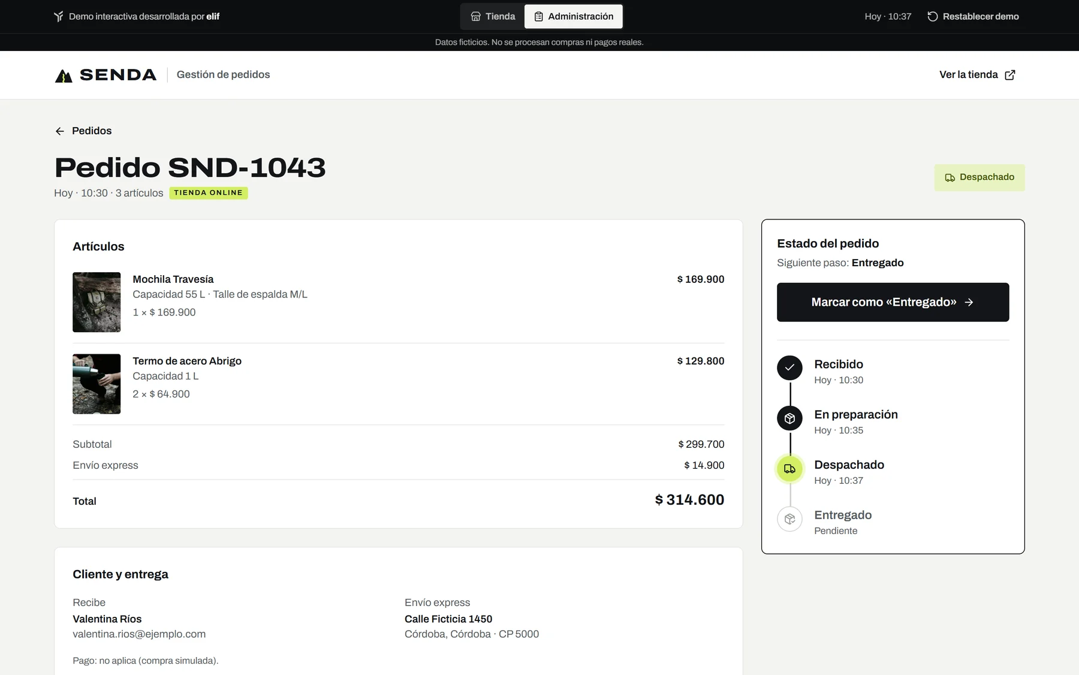This screenshot has width=1079, height=675.
Task: Click the Restablecer demo button
Action: (973, 16)
